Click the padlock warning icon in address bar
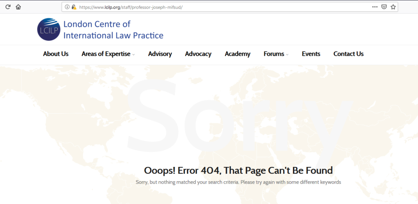The height and width of the screenshot is (204, 418). tap(73, 7)
